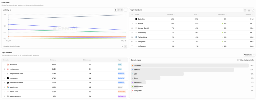Select the Strathberry brand row name

coord(142,33)
